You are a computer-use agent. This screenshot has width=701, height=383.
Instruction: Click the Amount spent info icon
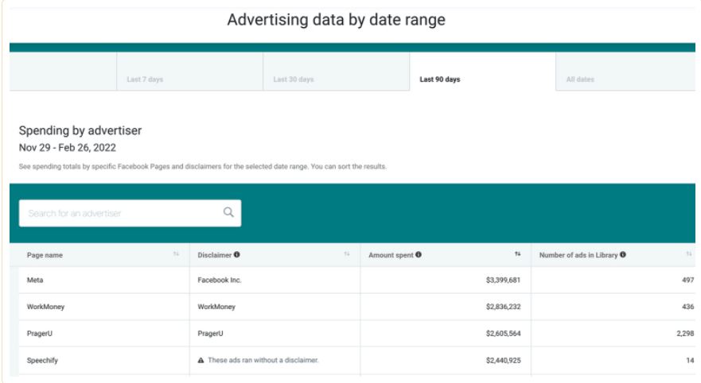[419, 255]
